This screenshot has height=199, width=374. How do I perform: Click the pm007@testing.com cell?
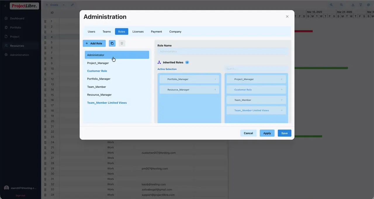point(155,168)
